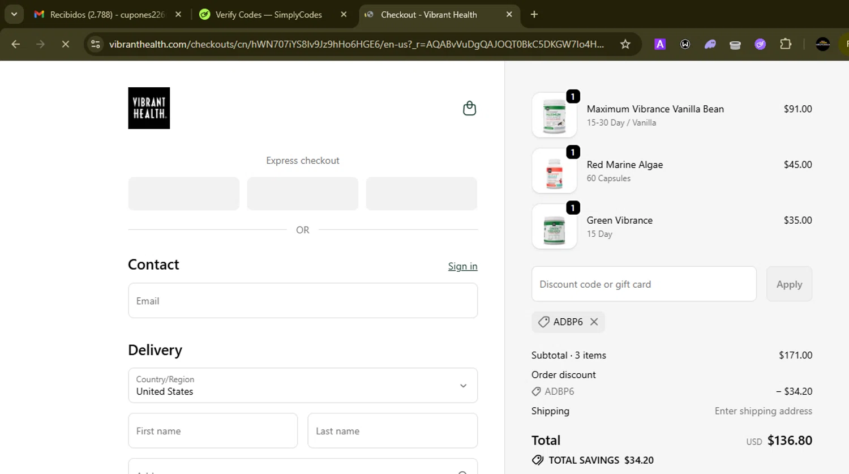
Task: Focus the First name field
Action: 213,431
